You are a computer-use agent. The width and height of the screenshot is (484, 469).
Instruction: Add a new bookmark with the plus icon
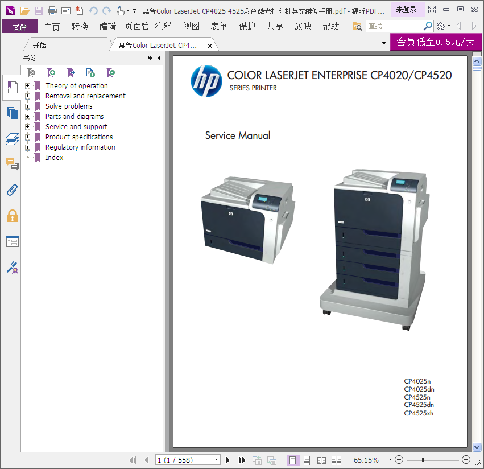[x=51, y=73]
